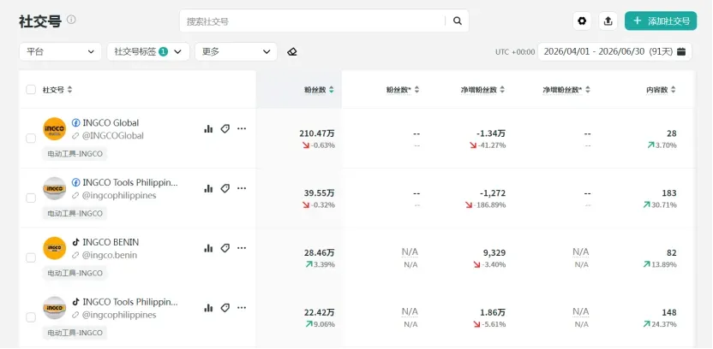Open @ingcophilippines handle under Facebook account
The height and width of the screenshot is (349, 713).
[x=118, y=195]
